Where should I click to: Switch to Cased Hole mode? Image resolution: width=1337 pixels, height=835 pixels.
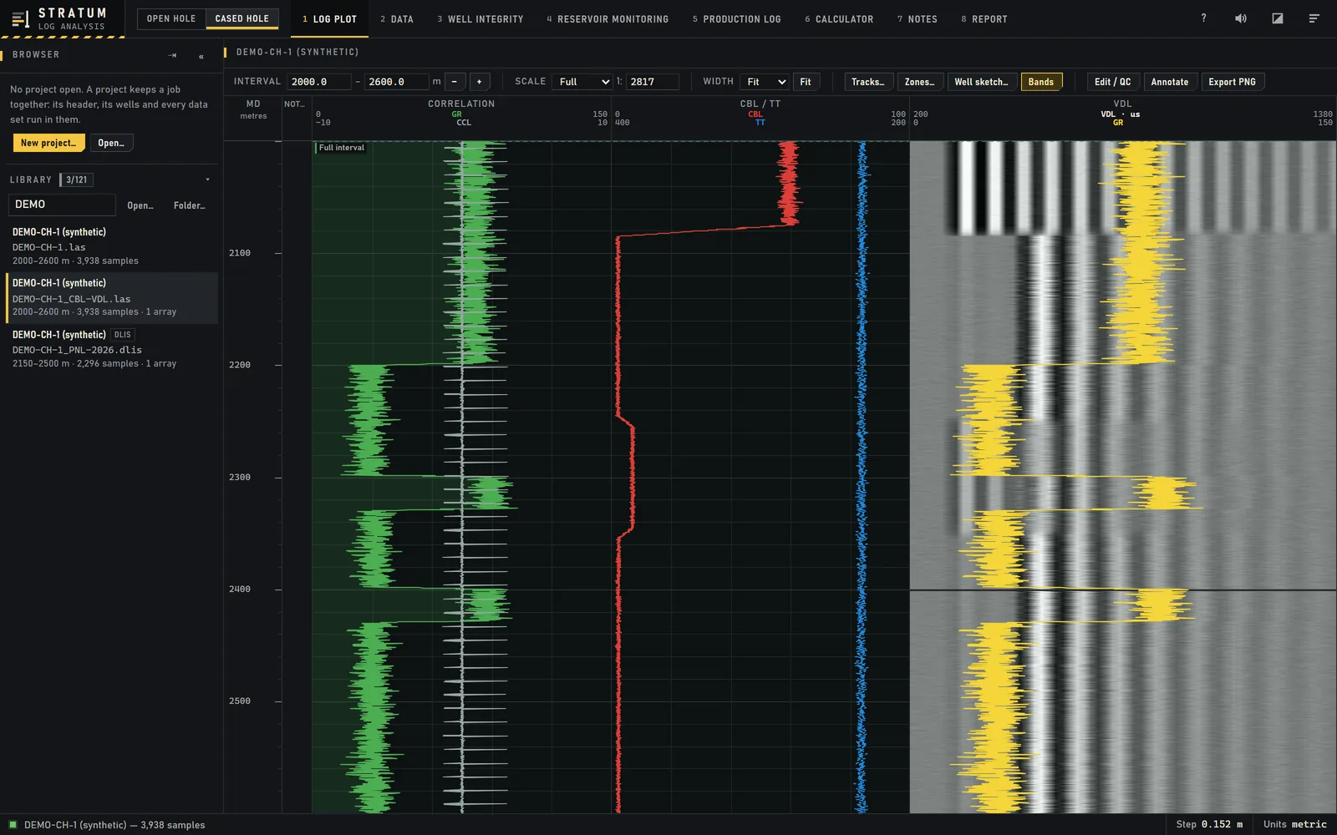(242, 18)
